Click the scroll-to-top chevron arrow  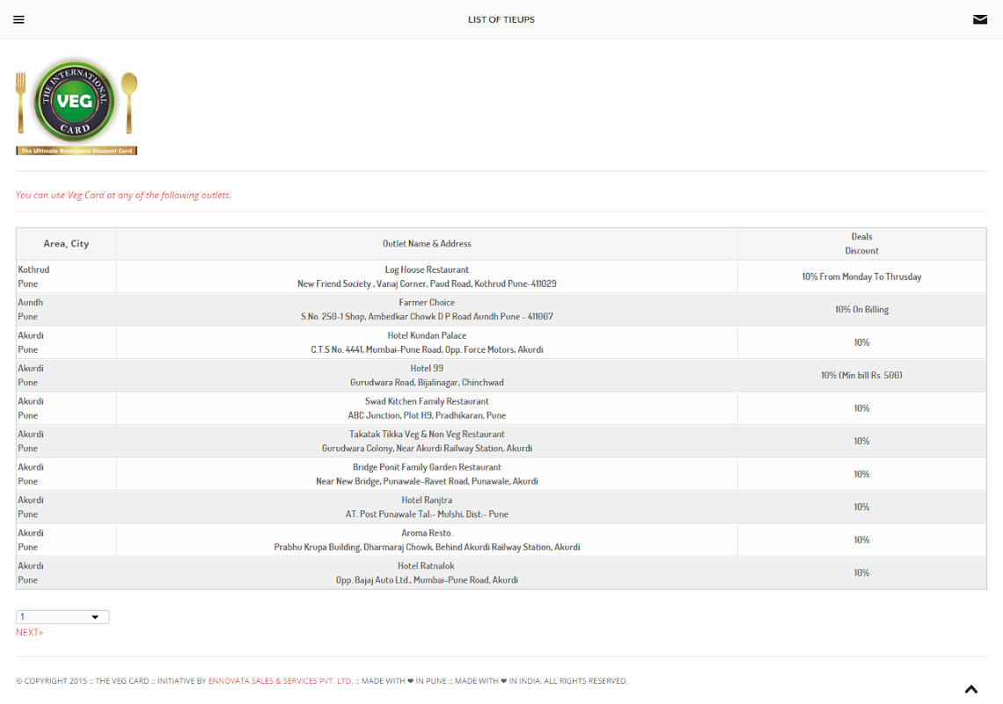coord(971,689)
